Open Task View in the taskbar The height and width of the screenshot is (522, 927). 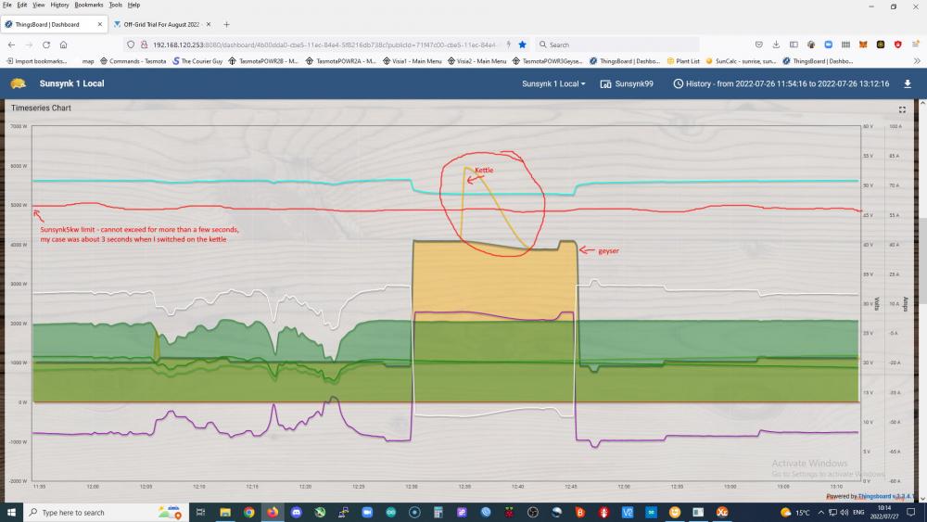pyautogui.click(x=200, y=512)
